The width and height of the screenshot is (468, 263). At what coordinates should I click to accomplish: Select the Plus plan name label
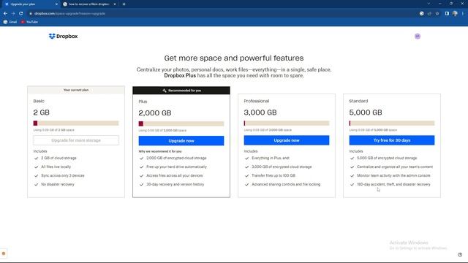(x=143, y=102)
